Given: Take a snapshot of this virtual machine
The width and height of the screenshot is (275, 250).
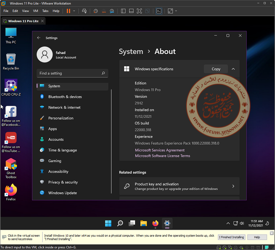Looking at the screenshot, I should click(x=96, y=11).
